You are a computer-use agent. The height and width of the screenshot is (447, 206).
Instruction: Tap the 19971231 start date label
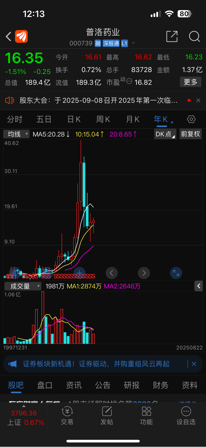click(x=15, y=348)
